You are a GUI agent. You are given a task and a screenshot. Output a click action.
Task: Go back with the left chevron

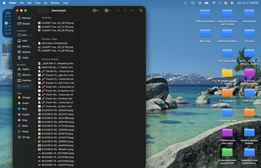[x=40, y=10]
